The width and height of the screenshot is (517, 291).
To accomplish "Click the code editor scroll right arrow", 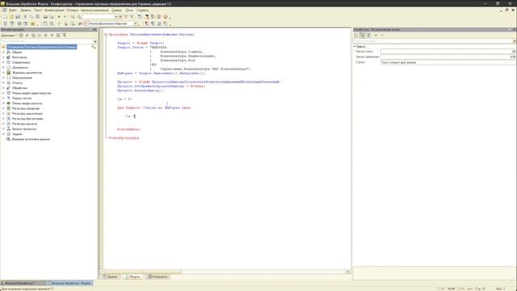I will point(348,272).
